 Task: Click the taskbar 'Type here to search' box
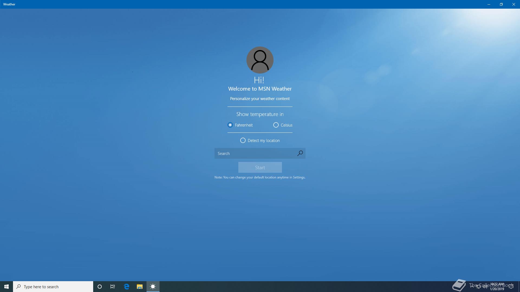53,287
